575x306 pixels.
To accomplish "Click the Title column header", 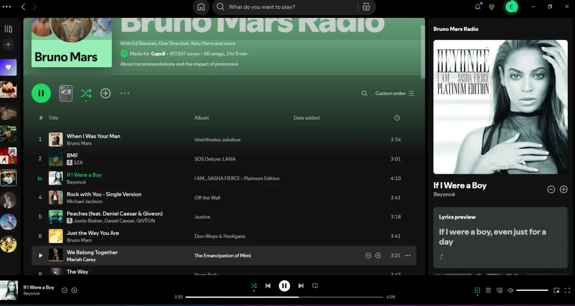I will click(x=53, y=118).
